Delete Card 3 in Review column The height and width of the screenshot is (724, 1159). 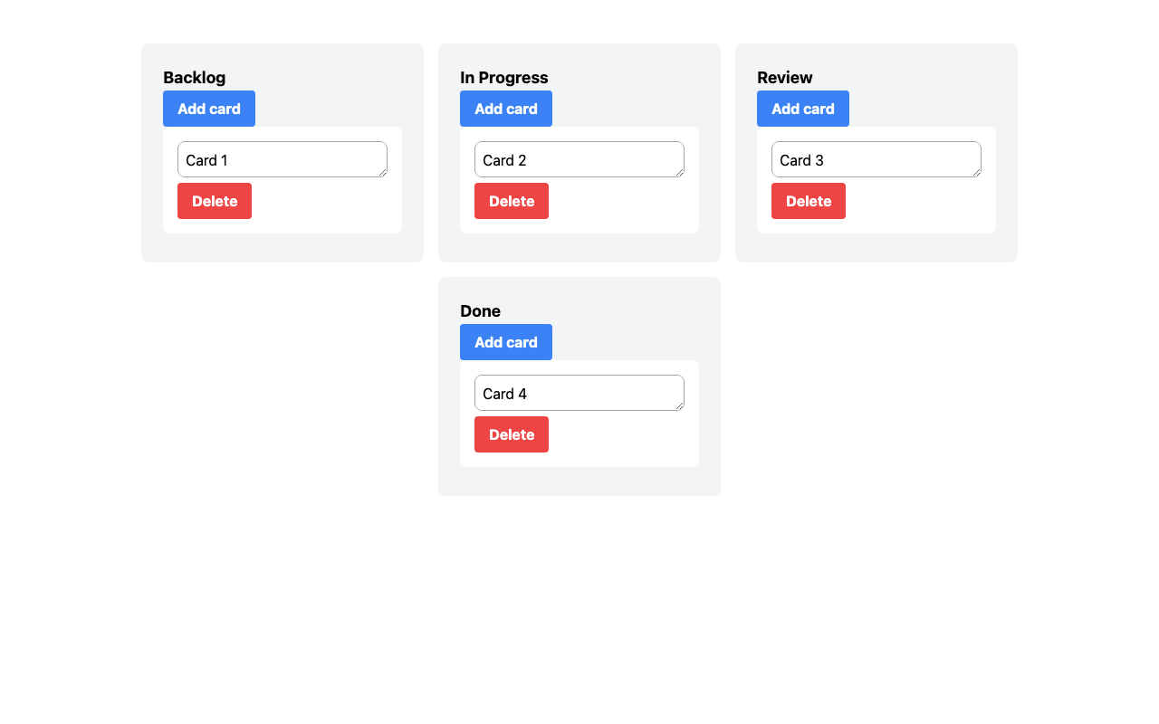pyautogui.click(x=809, y=201)
